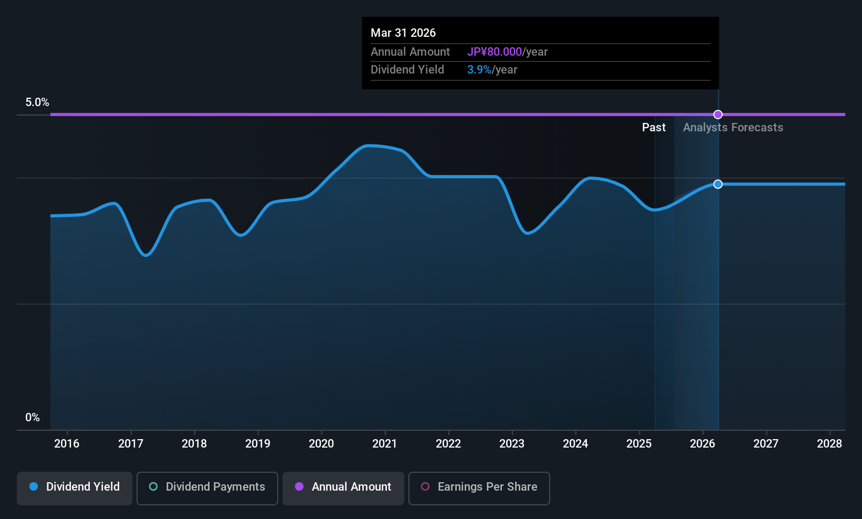Click the 2023 x-axis label

coord(512,444)
